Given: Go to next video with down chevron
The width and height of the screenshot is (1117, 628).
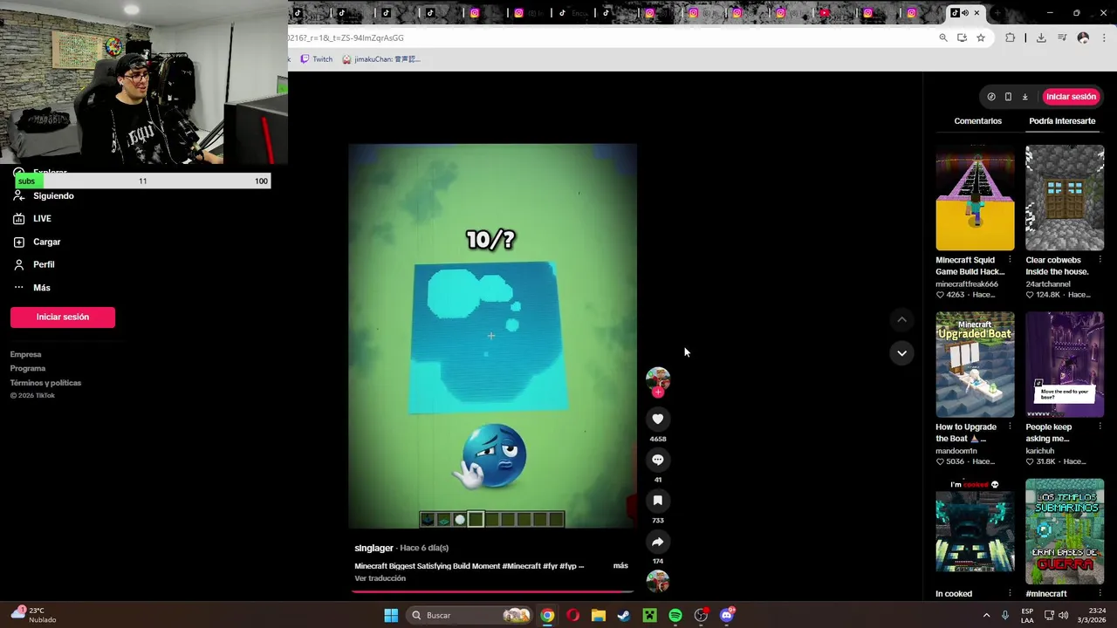Looking at the screenshot, I should pyautogui.click(x=901, y=352).
